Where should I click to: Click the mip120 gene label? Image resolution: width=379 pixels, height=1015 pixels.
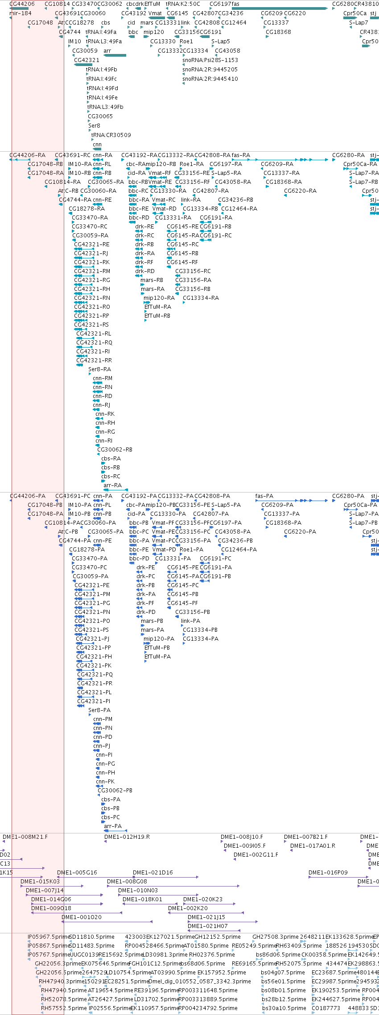(154, 32)
